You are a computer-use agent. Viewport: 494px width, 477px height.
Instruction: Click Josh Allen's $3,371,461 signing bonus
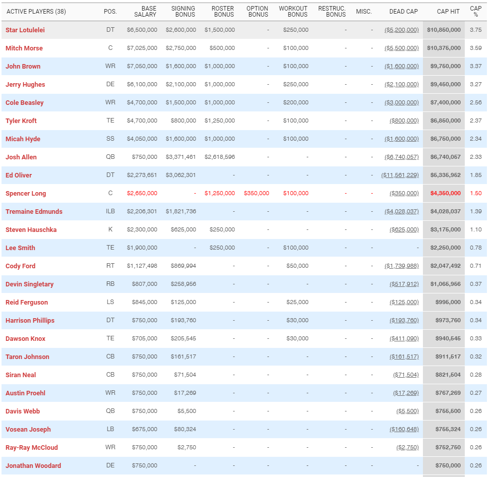tap(181, 157)
